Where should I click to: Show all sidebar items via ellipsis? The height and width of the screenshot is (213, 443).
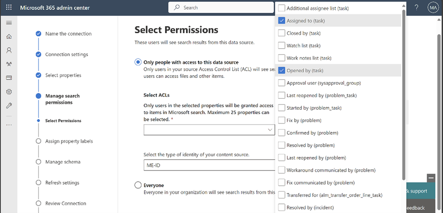tap(9, 124)
